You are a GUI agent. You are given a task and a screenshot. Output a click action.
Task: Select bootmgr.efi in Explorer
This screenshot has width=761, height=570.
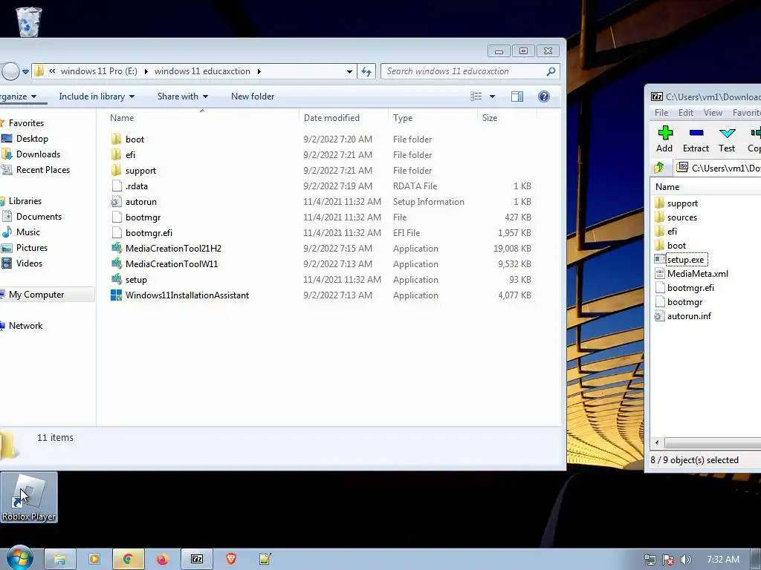[x=149, y=233]
